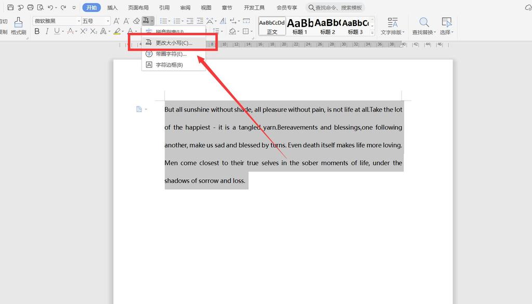Click the highlight color marker button
Screen dimensions: 532x304
click(x=117, y=32)
